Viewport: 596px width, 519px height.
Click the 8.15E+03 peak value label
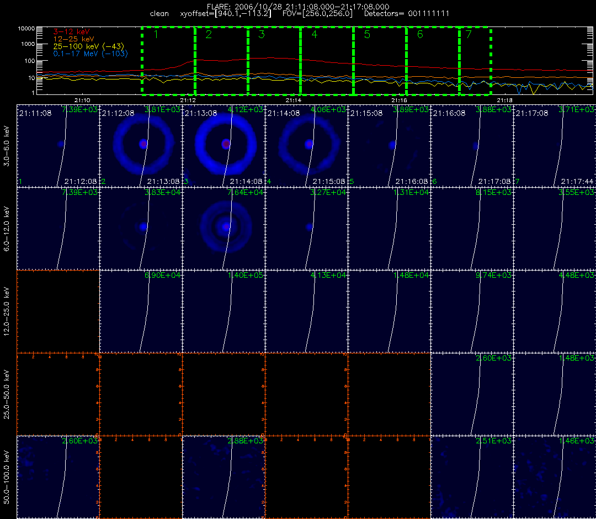(493, 192)
